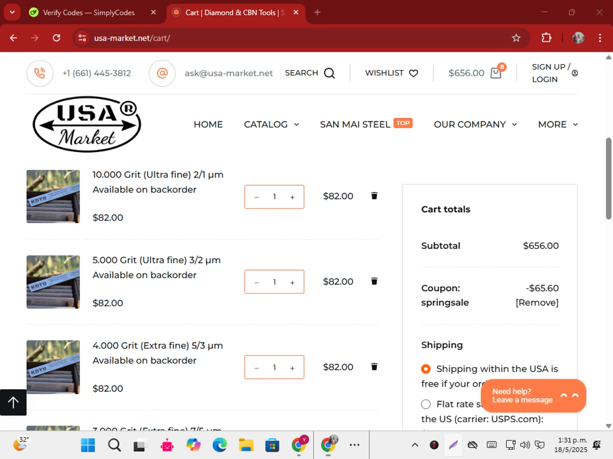Click the 10.000 Grit product thumbnail
This screenshot has width=613, height=459.
(53, 197)
